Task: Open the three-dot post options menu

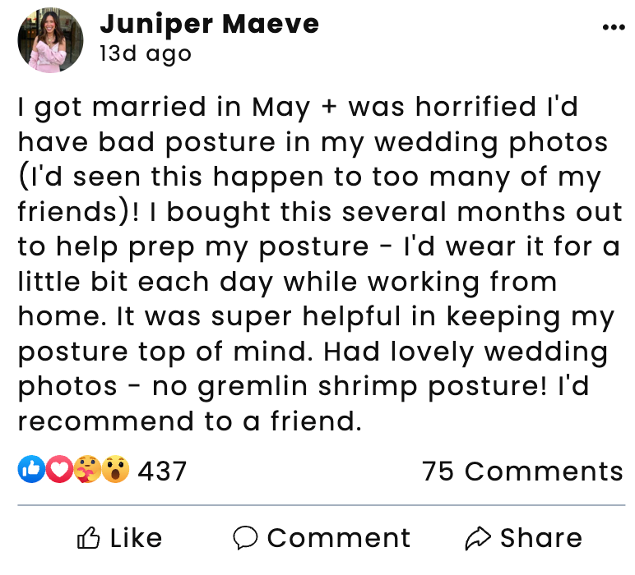Action: point(614,28)
